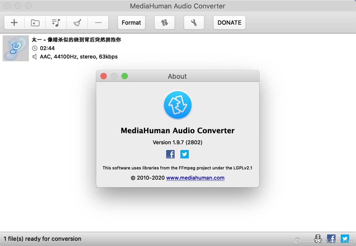The image size is (356, 246).
Task: Close the About dialog with red button
Action: (x=104, y=76)
